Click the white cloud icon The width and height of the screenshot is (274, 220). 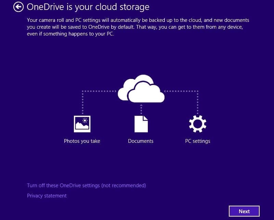click(141, 89)
